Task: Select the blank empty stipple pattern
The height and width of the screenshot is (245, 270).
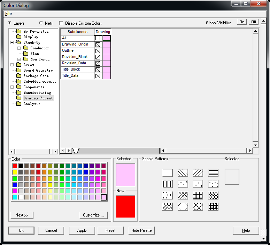Action: pos(168,173)
